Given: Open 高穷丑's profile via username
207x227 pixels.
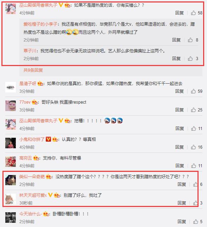Looking at the screenshot, I should point(26,158).
